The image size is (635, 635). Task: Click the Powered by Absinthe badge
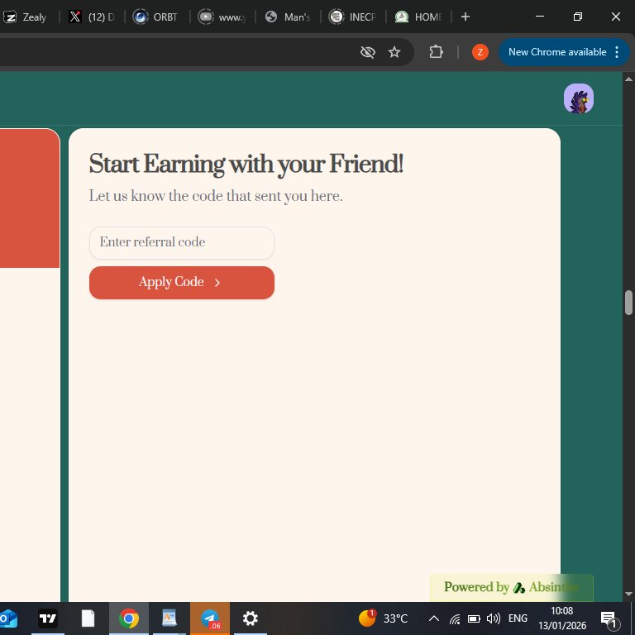(x=512, y=587)
